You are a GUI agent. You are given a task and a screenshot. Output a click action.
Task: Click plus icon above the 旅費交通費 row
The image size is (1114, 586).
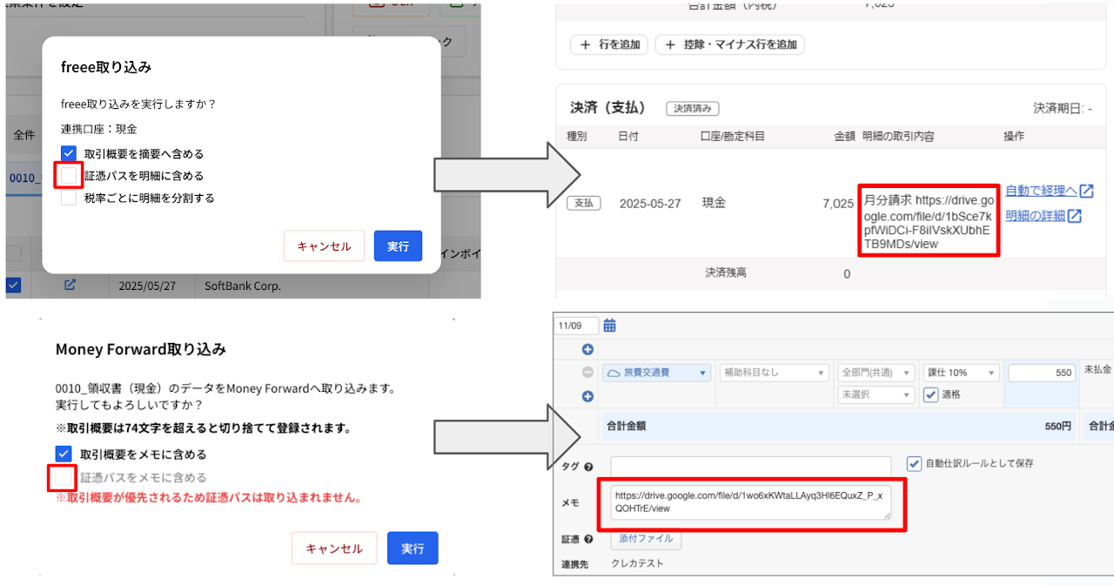pyautogui.click(x=587, y=349)
